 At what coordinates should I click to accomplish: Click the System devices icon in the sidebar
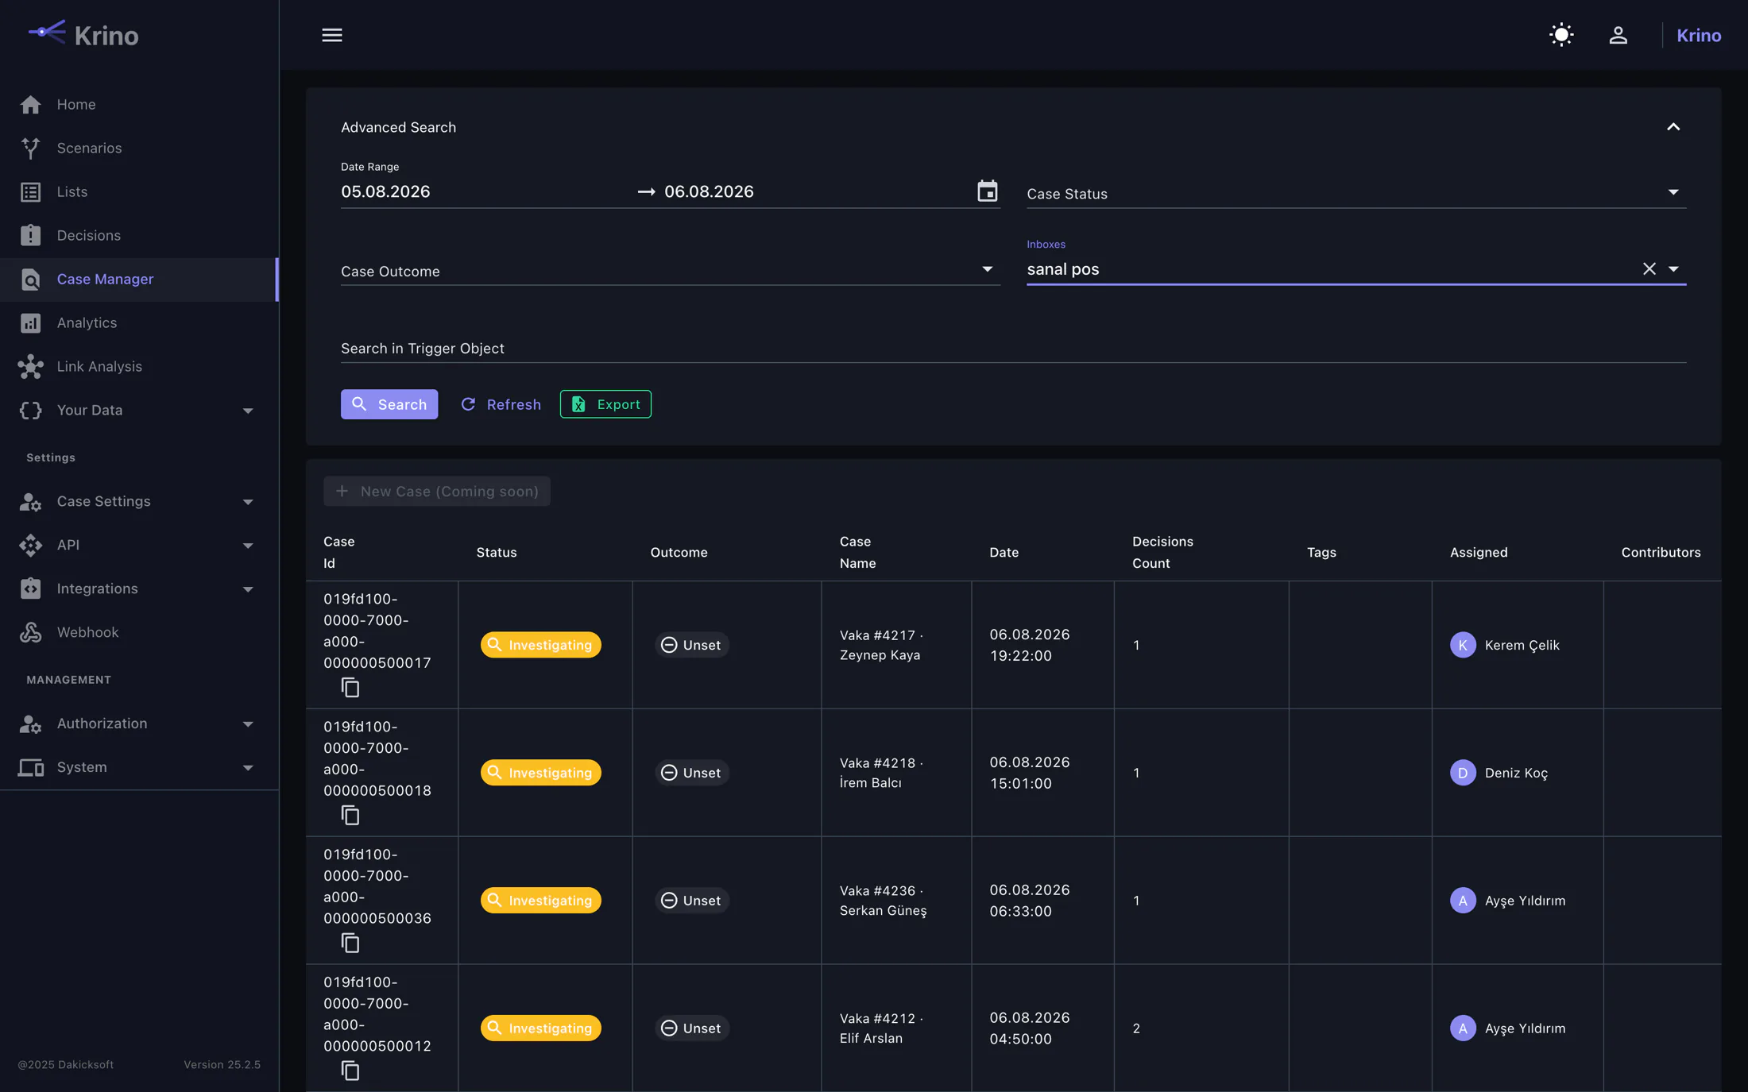(31, 767)
